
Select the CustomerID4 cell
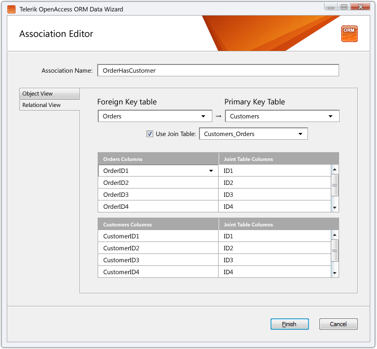(158, 272)
